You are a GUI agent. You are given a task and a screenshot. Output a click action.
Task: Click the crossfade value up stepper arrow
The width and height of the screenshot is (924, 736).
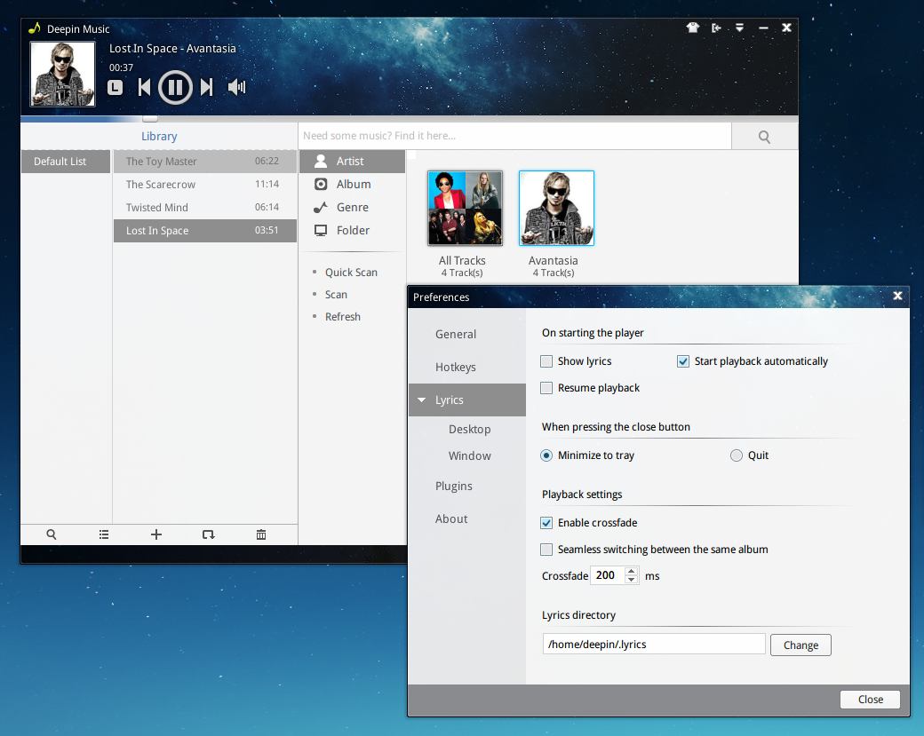coord(632,570)
